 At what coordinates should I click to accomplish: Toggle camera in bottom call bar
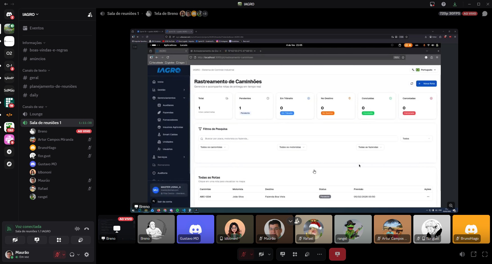(x=261, y=254)
